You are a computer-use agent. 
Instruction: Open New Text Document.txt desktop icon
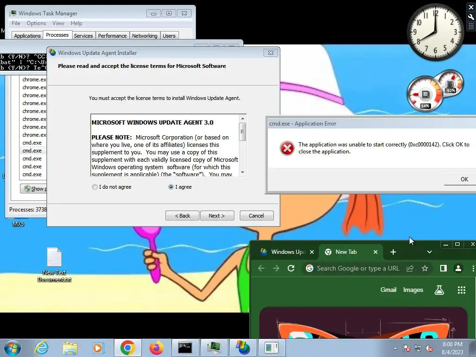pyautogui.click(x=54, y=264)
